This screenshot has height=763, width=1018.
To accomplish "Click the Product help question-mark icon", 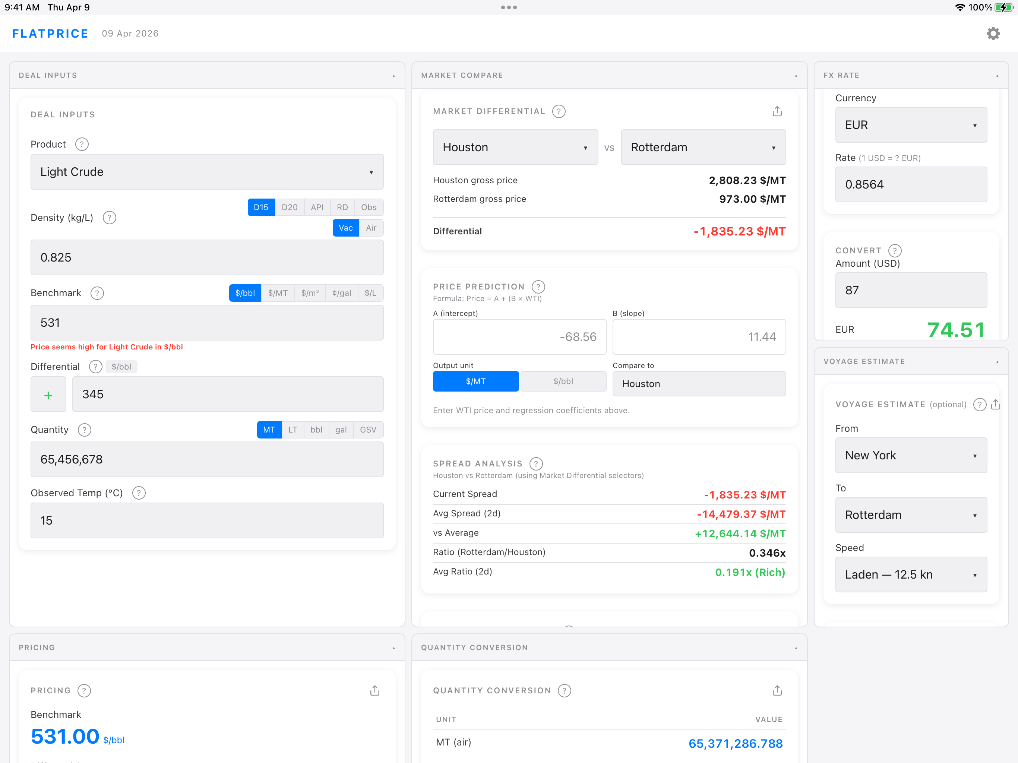I will 82,144.
